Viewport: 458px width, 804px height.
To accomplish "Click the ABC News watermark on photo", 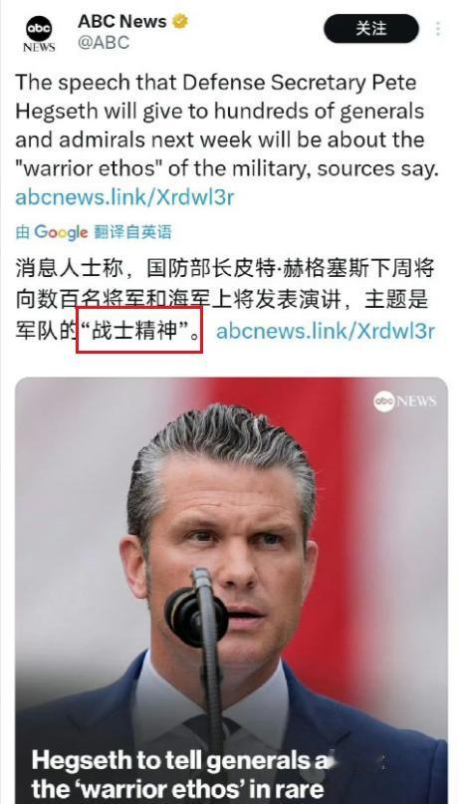I will point(404,401).
